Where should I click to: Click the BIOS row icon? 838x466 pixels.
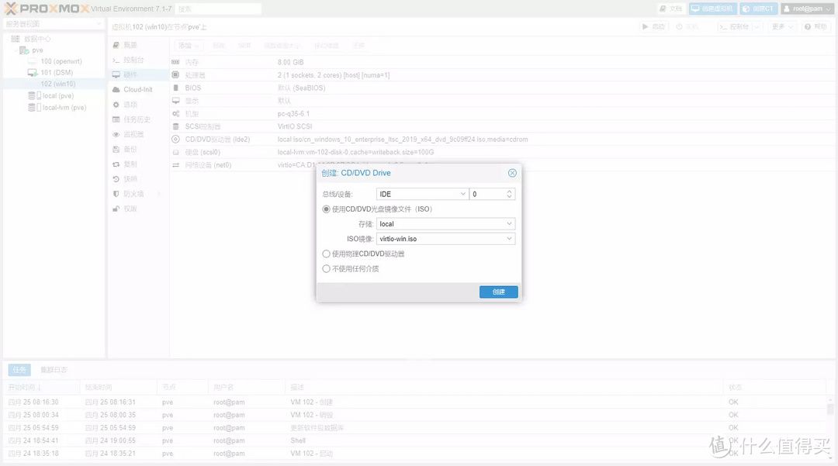175,88
